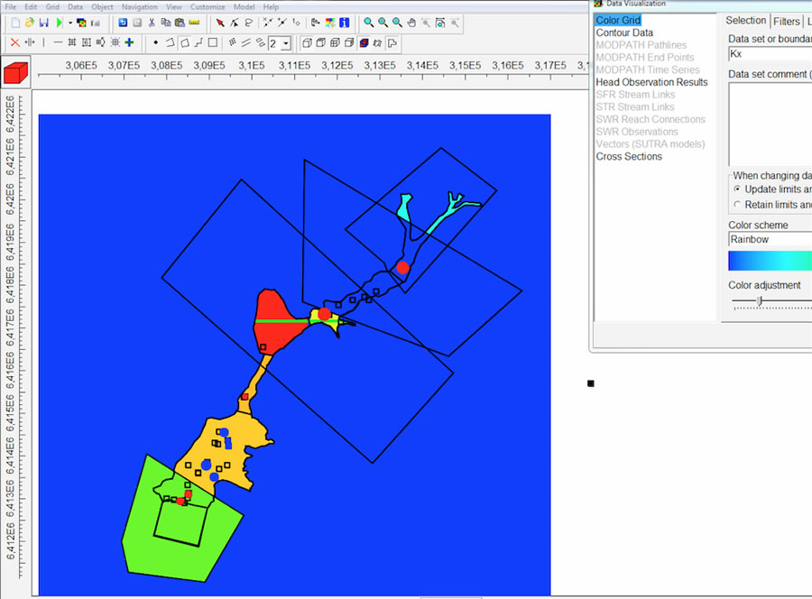Click the Color adjustment slider handle
Screen dimensions: 812x599
click(759, 301)
